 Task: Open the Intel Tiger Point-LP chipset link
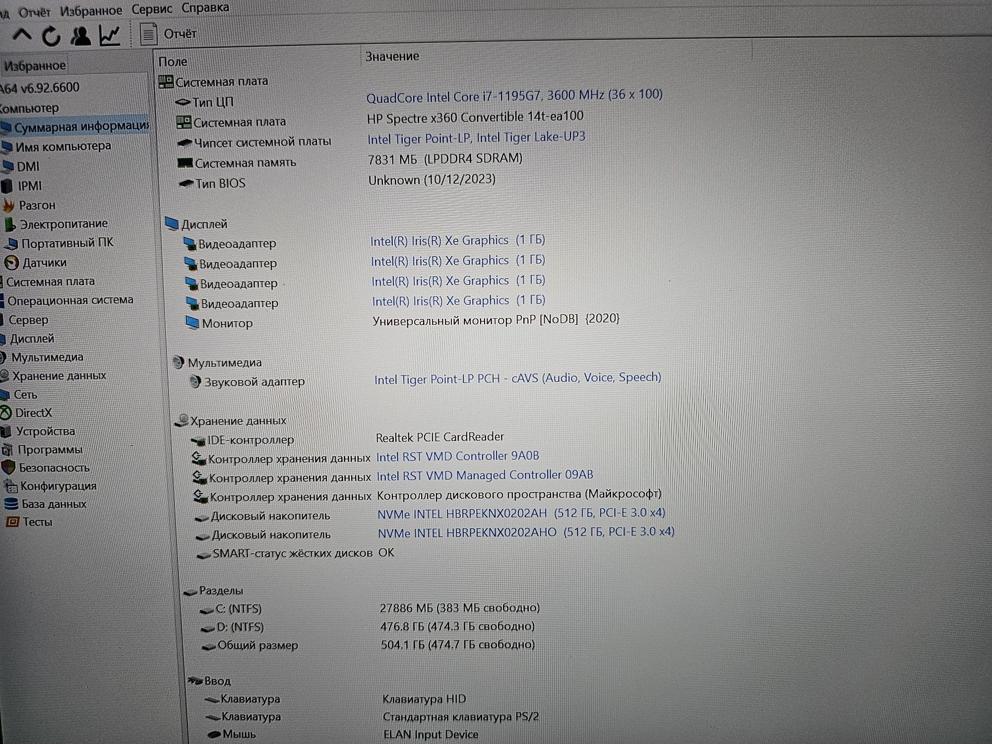(476, 138)
